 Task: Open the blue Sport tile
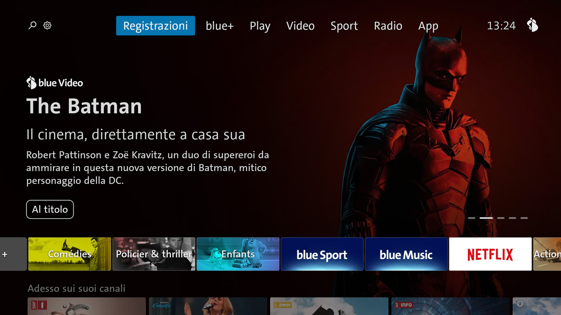point(322,254)
